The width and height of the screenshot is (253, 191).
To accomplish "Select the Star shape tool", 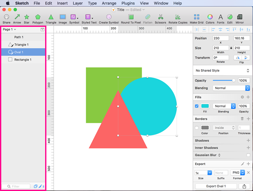I will point(27,19).
